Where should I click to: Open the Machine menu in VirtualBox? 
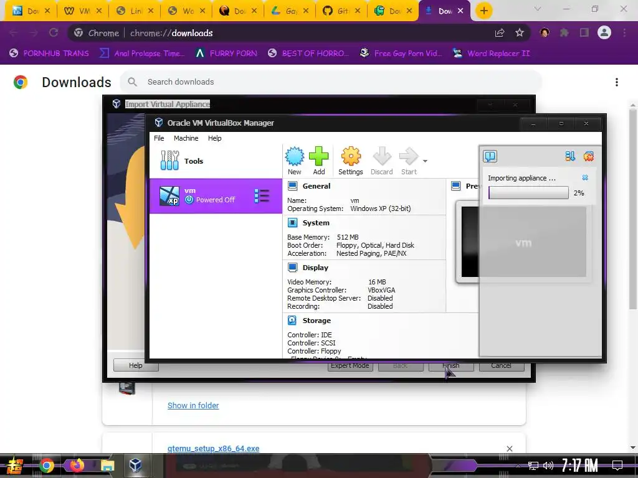[x=186, y=138]
